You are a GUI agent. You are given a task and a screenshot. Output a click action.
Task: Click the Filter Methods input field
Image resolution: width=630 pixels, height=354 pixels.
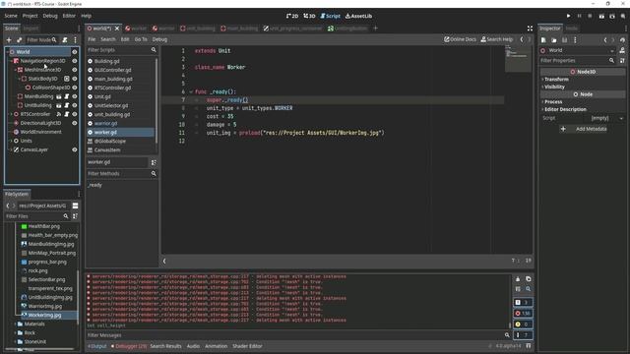click(122, 174)
